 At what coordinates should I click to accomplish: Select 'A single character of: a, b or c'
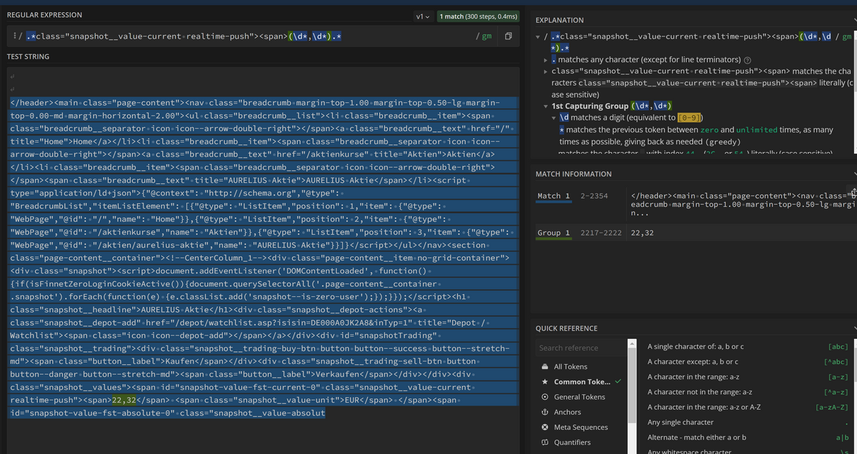click(x=696, y=346)
